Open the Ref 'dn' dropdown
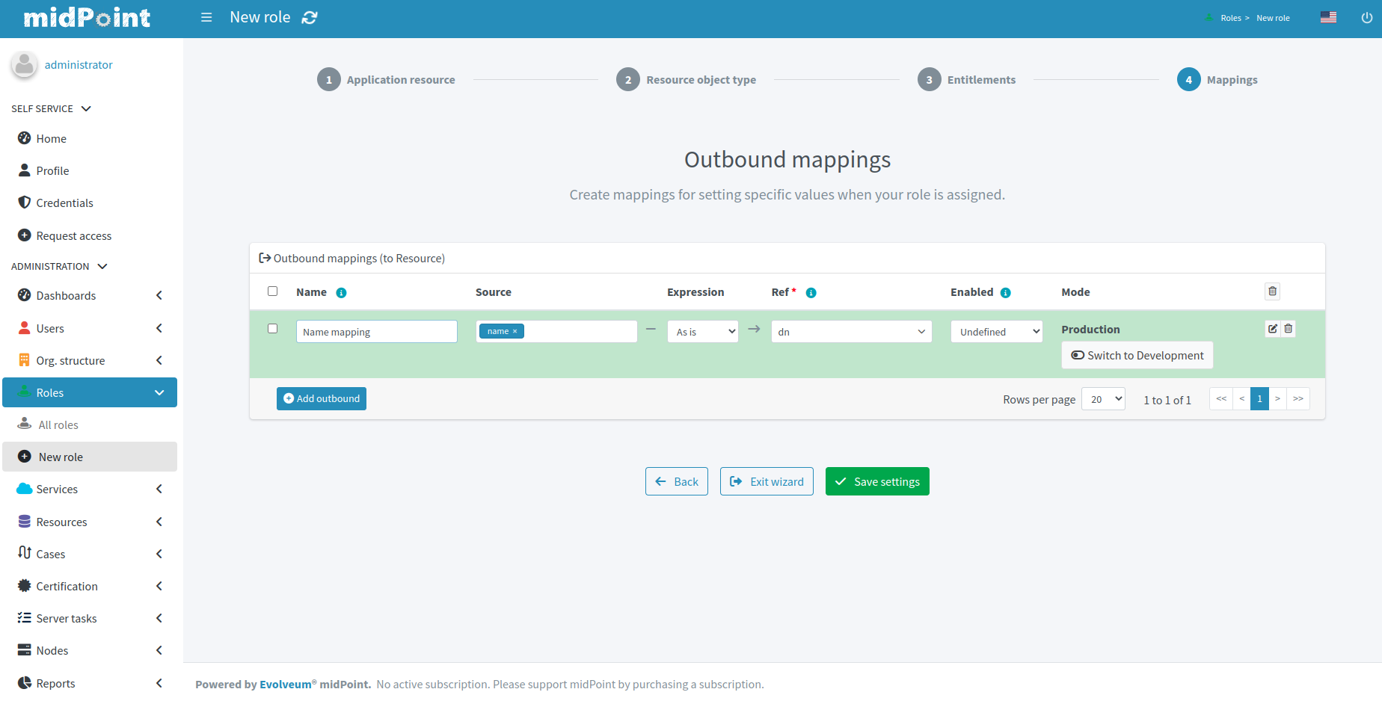The width and height of the screenshot is (1382, 701). [x=851, y=332]
